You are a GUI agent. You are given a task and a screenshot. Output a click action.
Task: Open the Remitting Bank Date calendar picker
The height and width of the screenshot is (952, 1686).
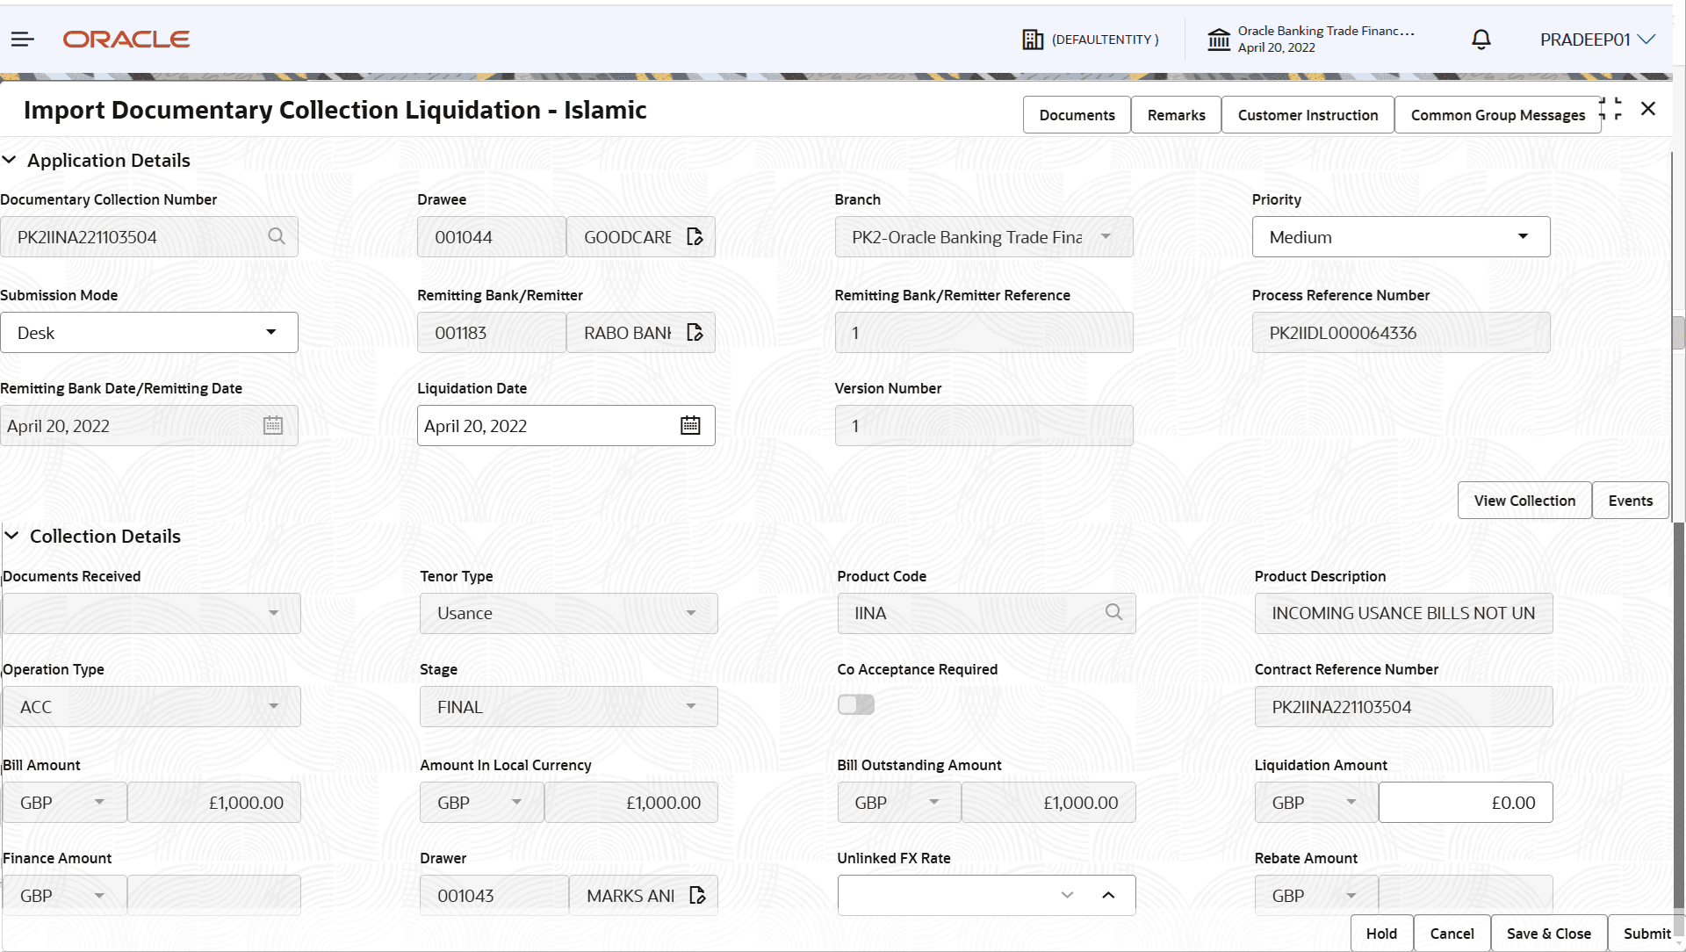(273, 425)
